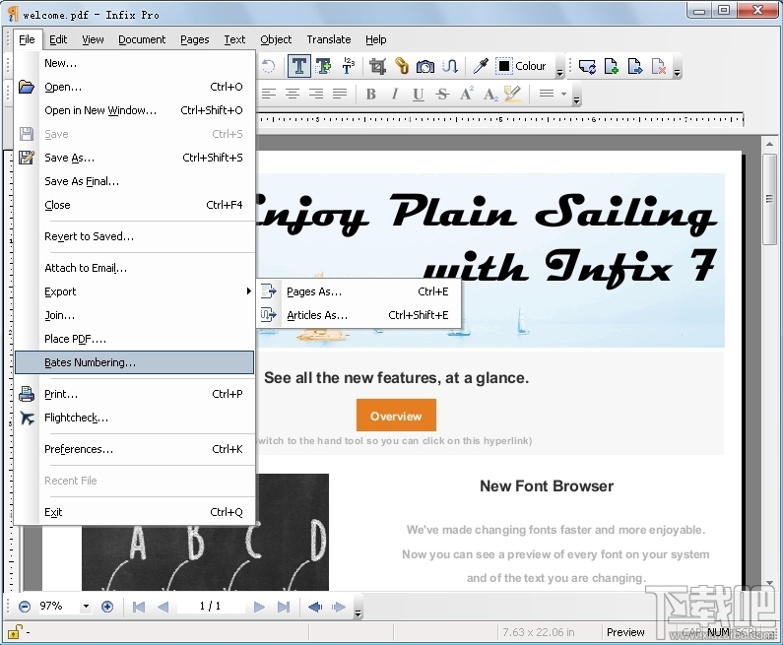The image size is (783, 645).
Task: Center-align the text
Action: 293,94
